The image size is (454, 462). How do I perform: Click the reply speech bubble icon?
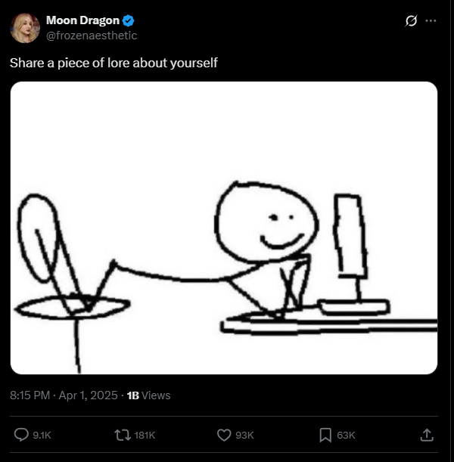tap(21, 435)
